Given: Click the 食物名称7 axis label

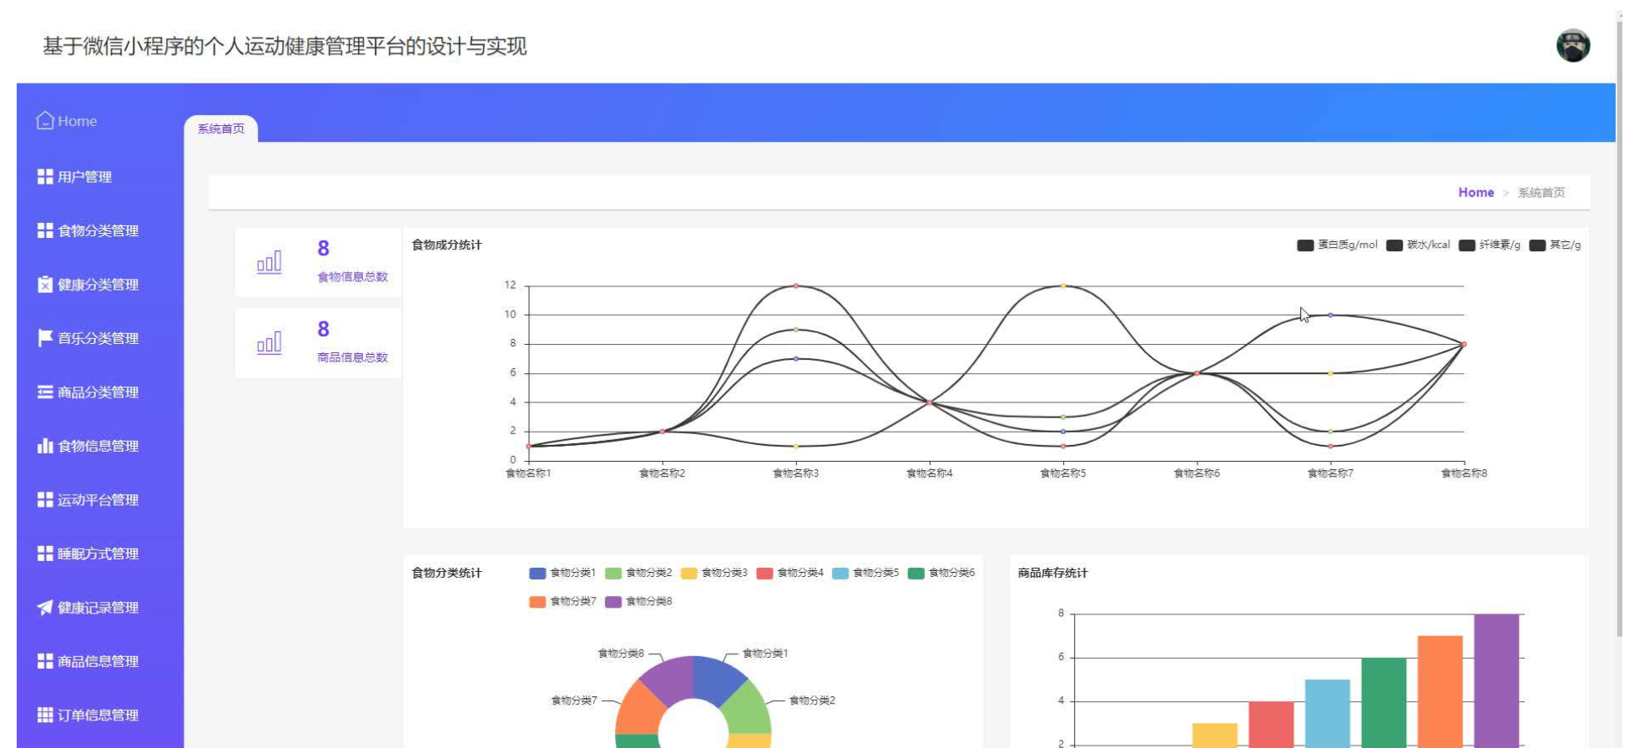Looking at the screenshot, I should tap(1330, 473).
